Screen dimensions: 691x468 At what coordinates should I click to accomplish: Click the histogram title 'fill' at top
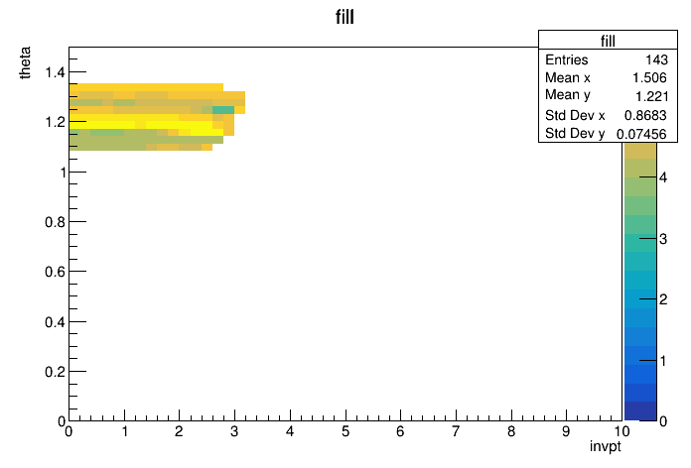[345, 18]
